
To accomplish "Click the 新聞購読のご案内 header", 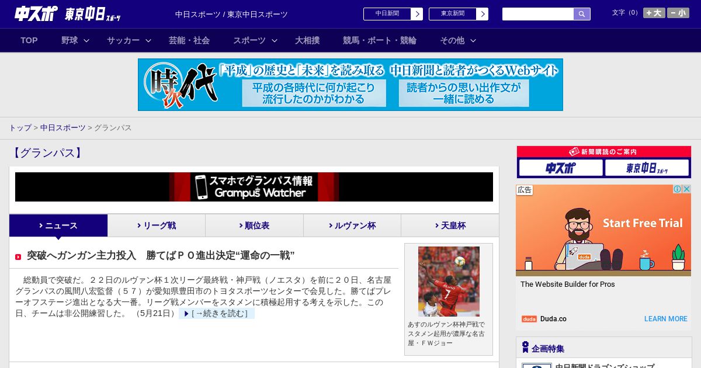I will (604, 152).
